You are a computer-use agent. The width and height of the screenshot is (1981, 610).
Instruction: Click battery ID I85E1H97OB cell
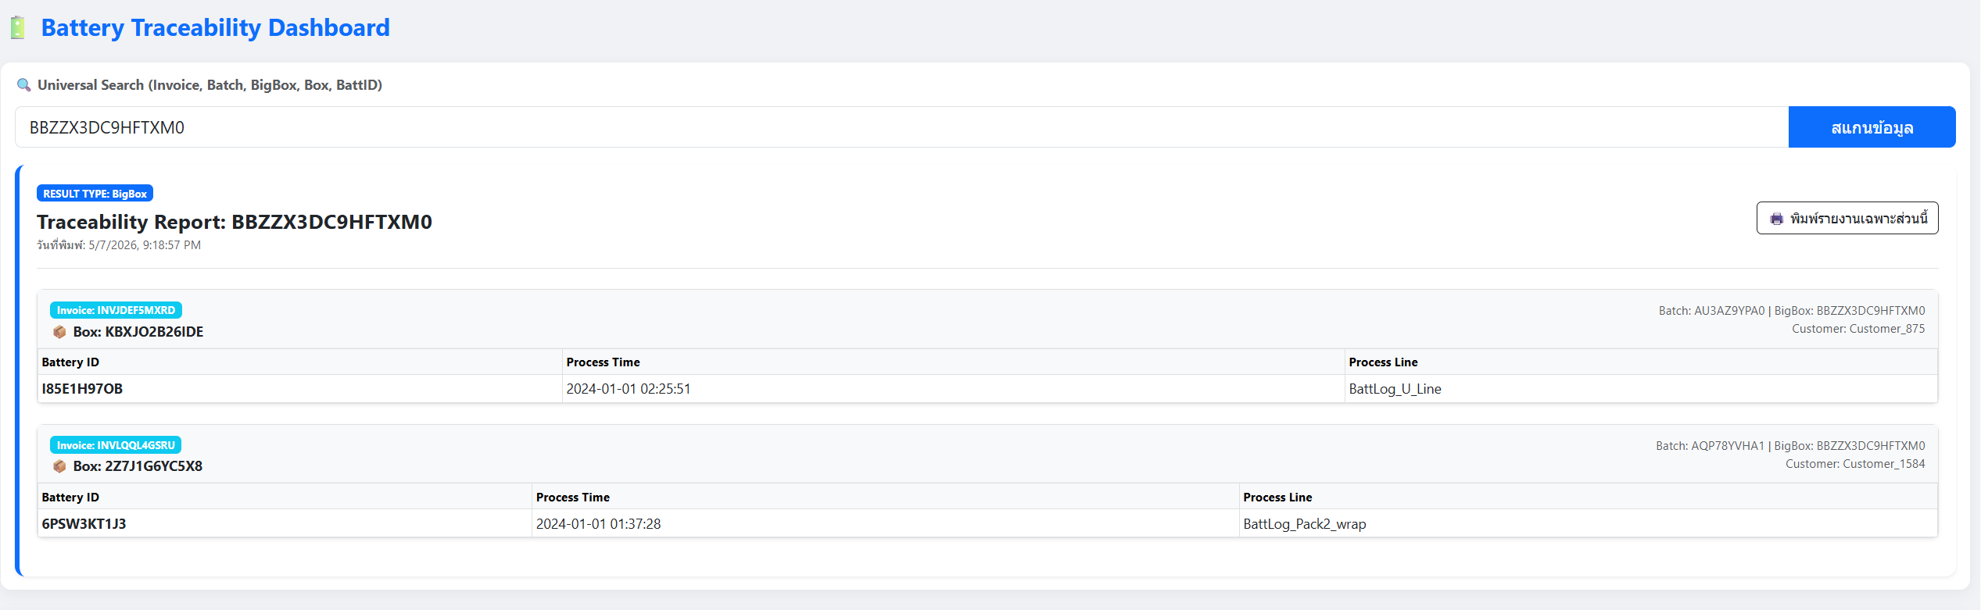coord(299,389)
